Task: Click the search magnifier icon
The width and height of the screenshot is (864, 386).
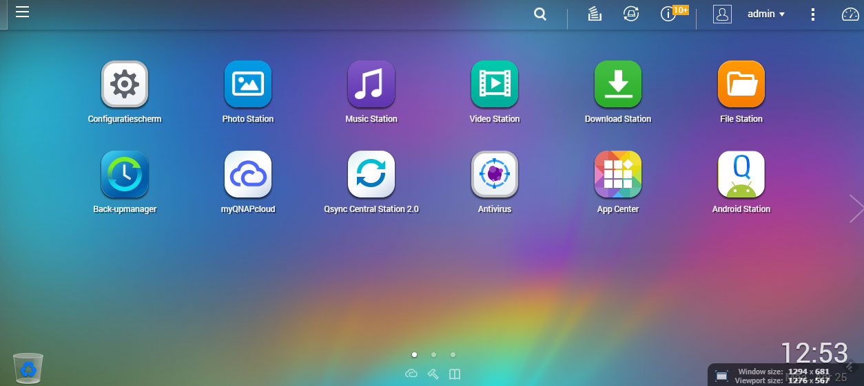Action: tap(541, 14)
